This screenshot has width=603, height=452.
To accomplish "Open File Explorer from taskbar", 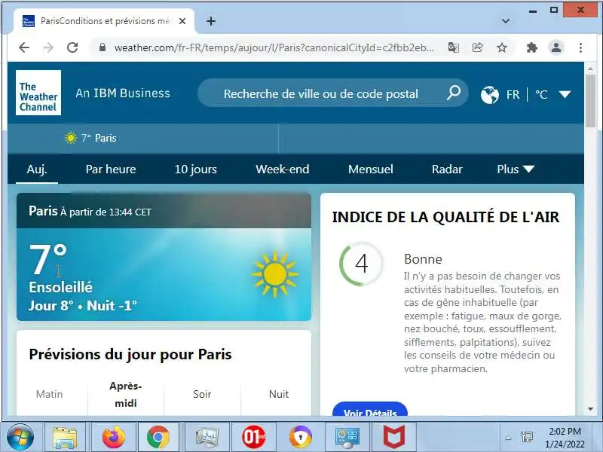I will pos(65,437).
